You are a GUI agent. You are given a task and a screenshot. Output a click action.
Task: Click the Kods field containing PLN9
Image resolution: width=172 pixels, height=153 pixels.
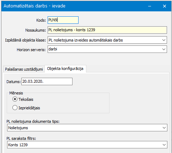click(x=63, y=20)
